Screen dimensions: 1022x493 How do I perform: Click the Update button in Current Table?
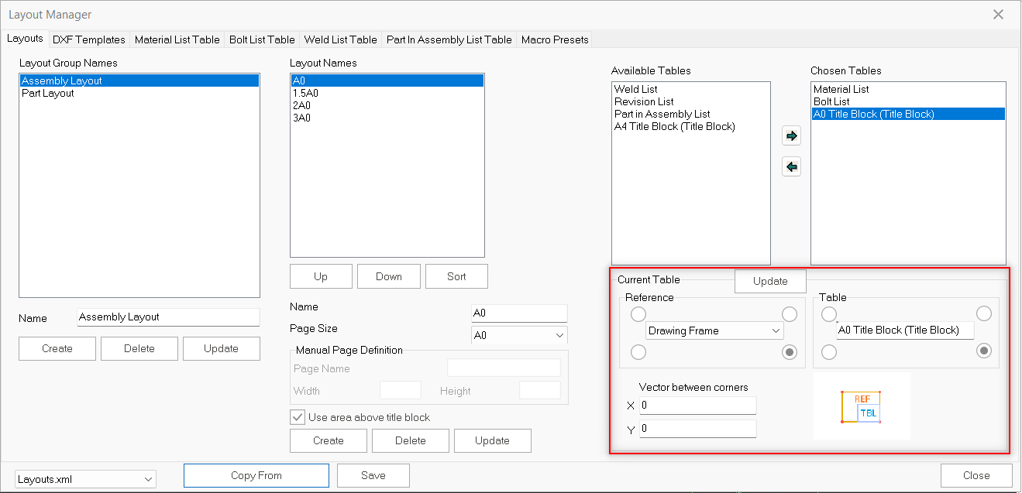(770, 281)
